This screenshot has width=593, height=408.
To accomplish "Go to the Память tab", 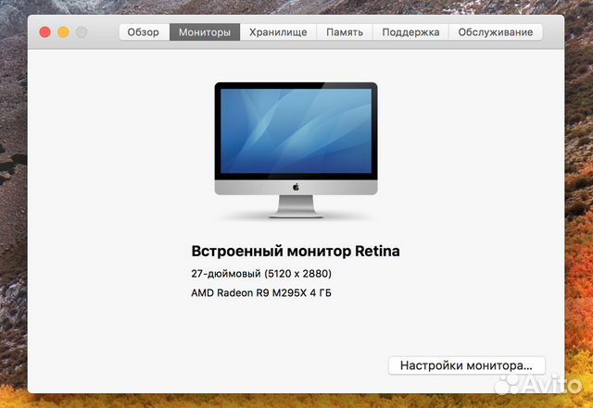I will (345, 32).
